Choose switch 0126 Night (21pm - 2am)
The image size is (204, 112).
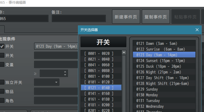[x=164, y=72]
